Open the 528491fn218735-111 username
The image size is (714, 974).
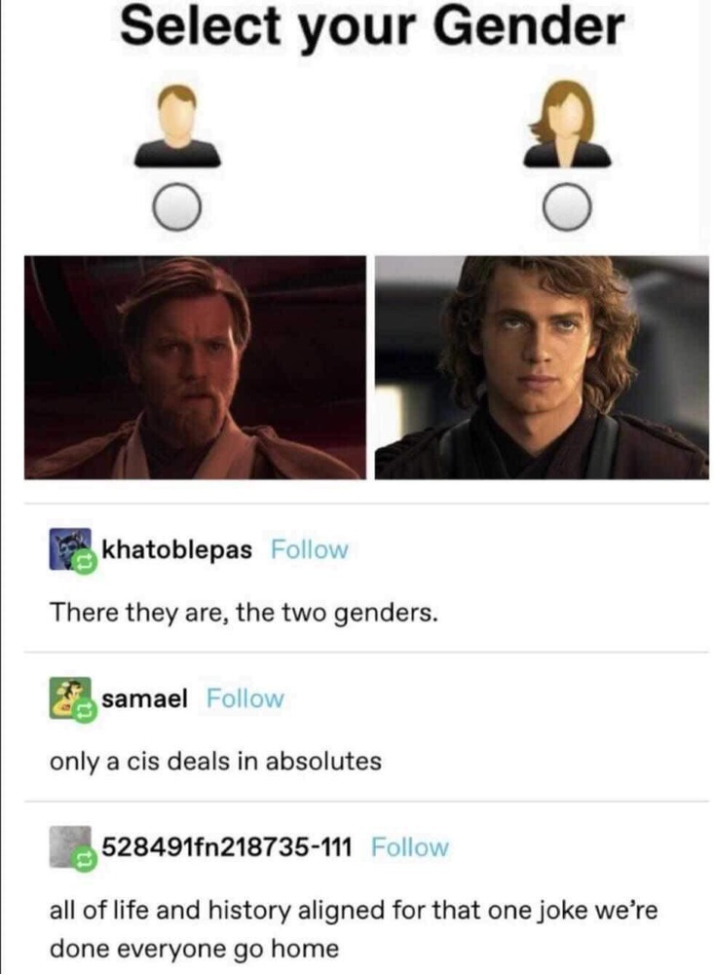point(227,847)
